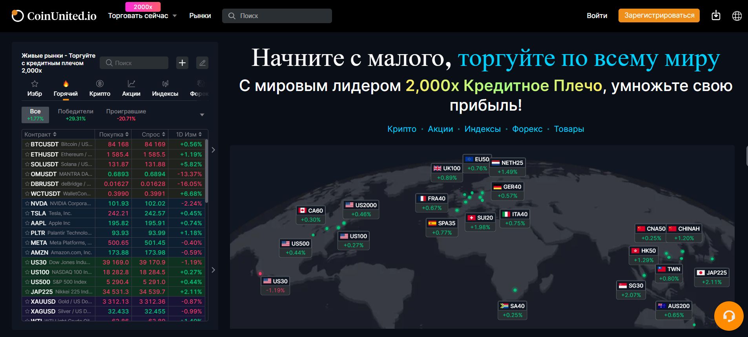Open the Форекс link under headline
Image resolution: width=748 pixels, height=337 pixels.
(527, 129)
